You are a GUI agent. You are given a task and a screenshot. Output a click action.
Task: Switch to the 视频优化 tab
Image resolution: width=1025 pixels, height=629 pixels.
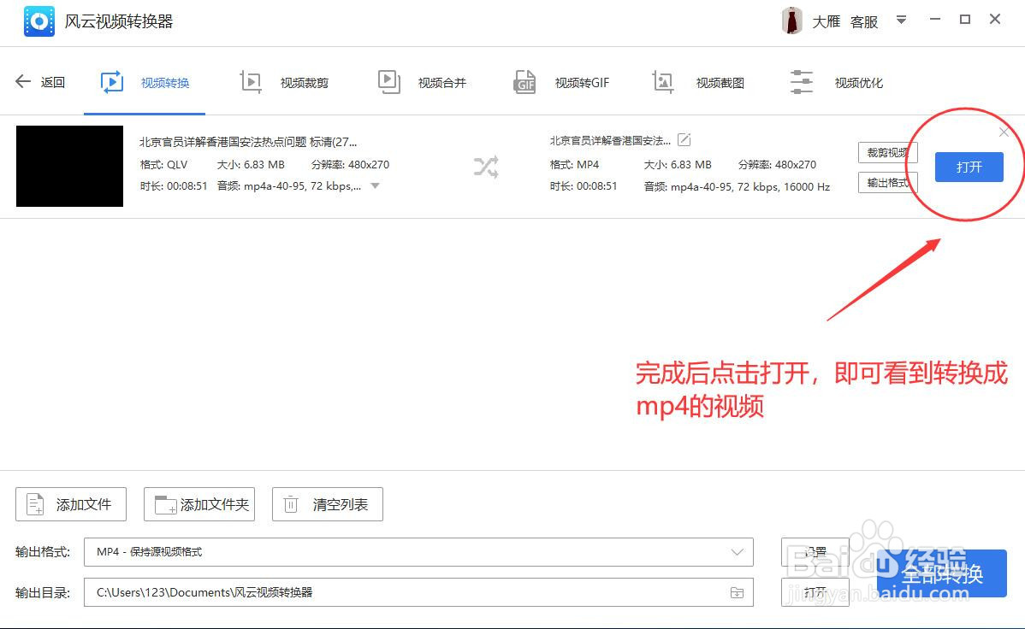837,83
